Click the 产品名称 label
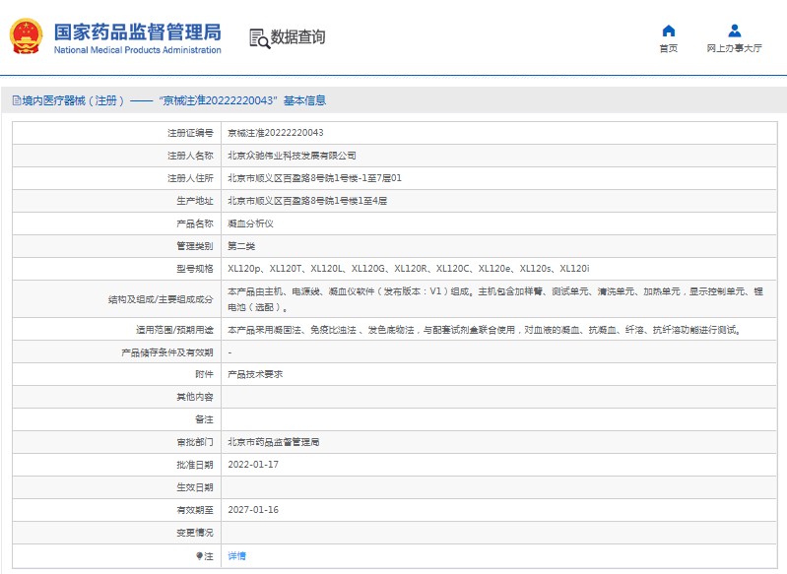This screenshot has height=574, width=787. tap(195, 223)
